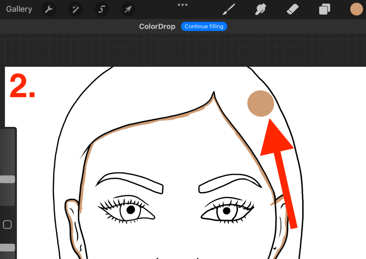Screen dimensions: 366x259
Task: Open the three-dot menu at top center
Action: (182, 5)
